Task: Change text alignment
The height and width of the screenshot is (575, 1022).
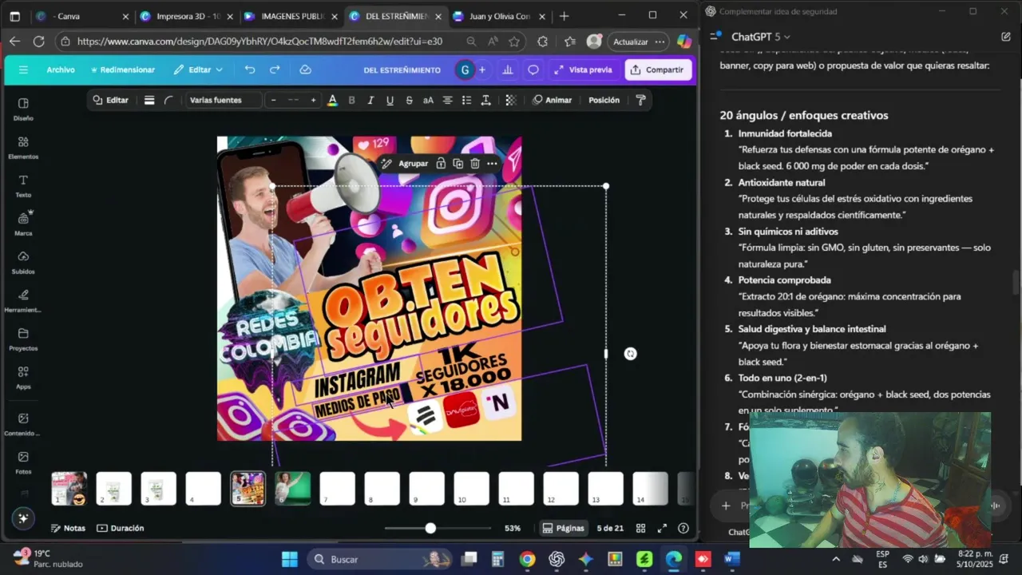Action: pyautogui.click(x=447, y=101)
